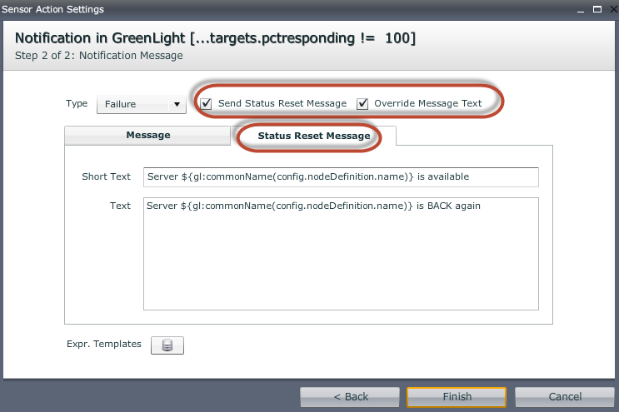Toggle the Override Message Text checkbox

point(362,104)
